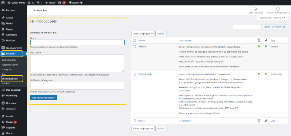Open Pagine section

coord(9,29)
